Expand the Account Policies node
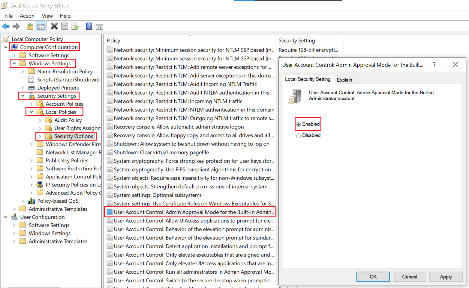 point(32,104)
